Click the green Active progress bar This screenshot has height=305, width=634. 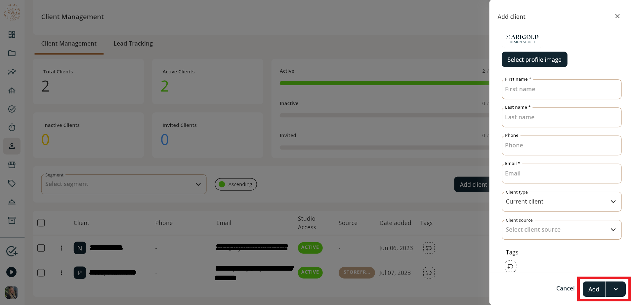[384, 83]
